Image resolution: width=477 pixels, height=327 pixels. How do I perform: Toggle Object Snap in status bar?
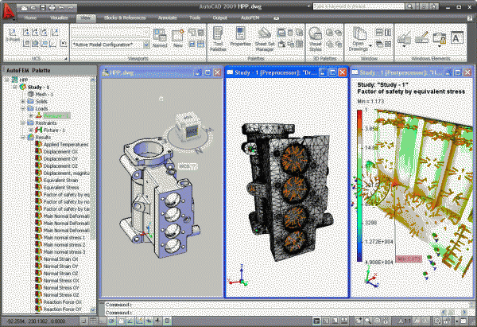(x=121, y=321)
